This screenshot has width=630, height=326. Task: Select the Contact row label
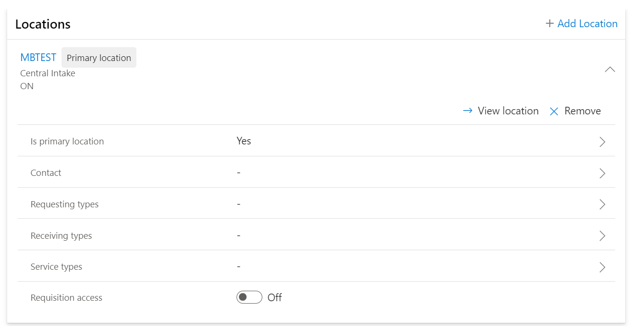(x=46, y=173)
